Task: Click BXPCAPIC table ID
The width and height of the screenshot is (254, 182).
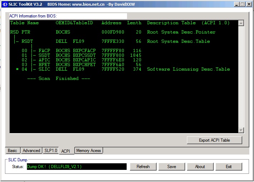Action: tap(84, 60)
